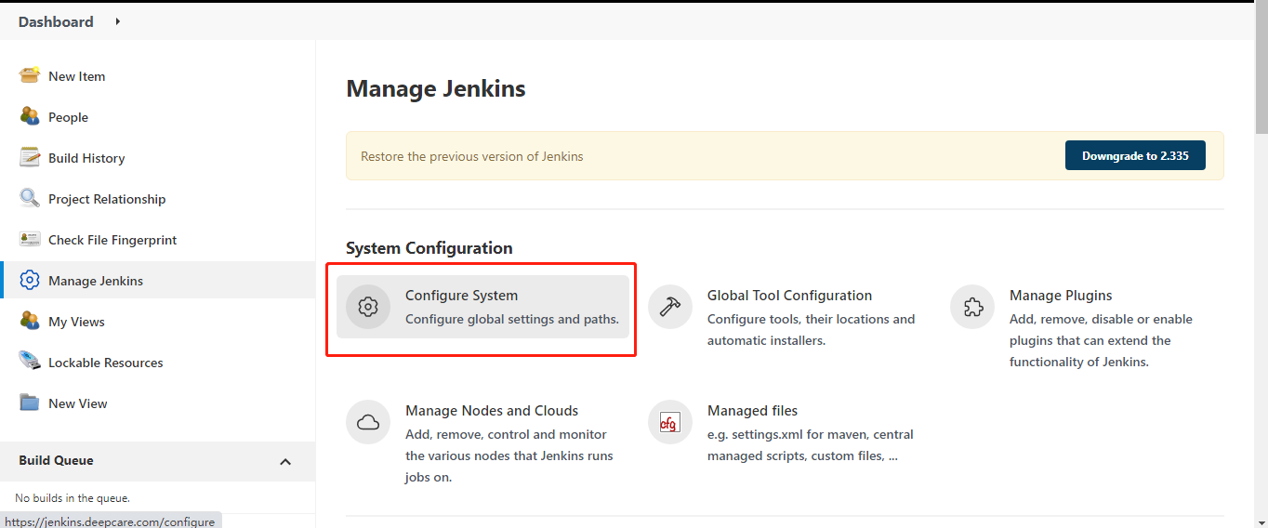Open the Dashboard breadcrumb link
This screenshot has width=1268, height=528.
pos(56,21)
